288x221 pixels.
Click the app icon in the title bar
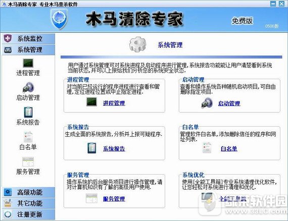4,4
